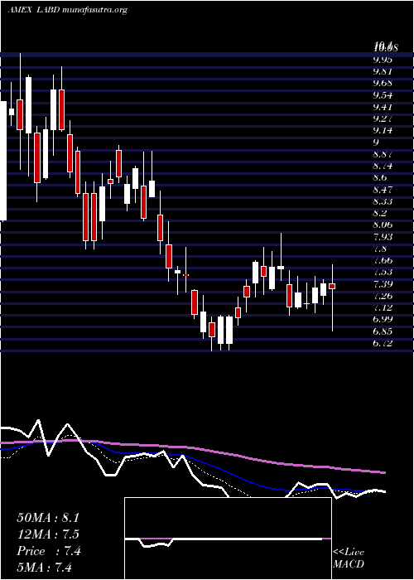This screenshot has height=580, width=414.
Task: Click the 50MA : 8.1 readout
Action: point(48,518)
